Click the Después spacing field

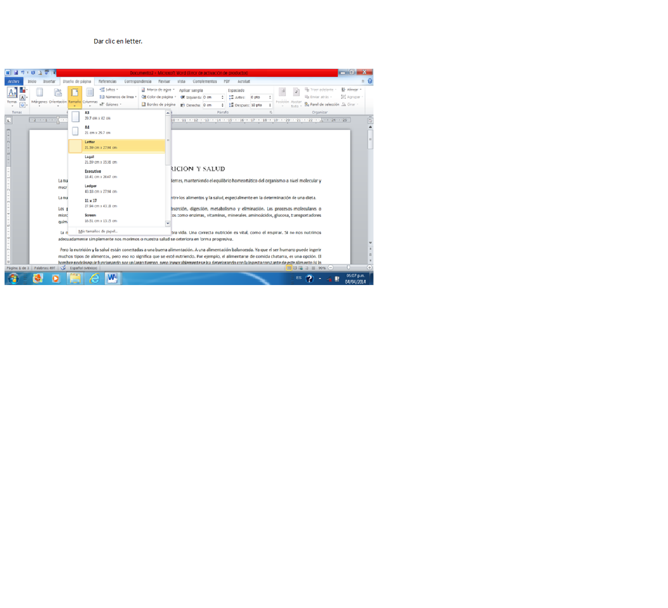tap(261, 105)
